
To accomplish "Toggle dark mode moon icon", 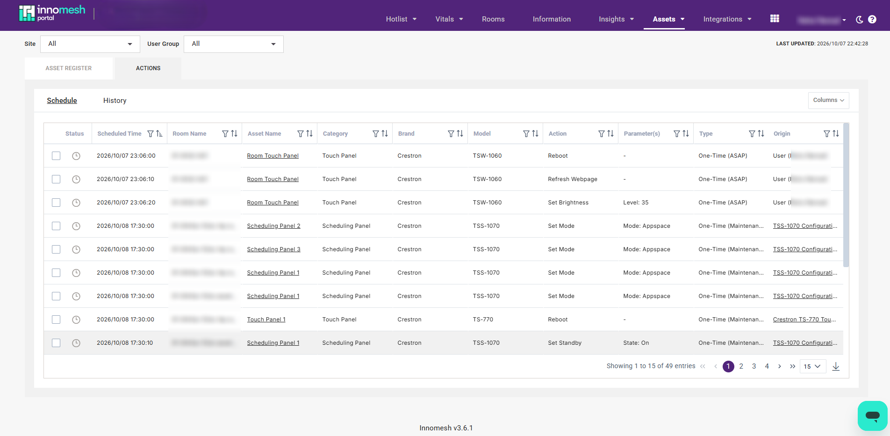I will [859, 19].
